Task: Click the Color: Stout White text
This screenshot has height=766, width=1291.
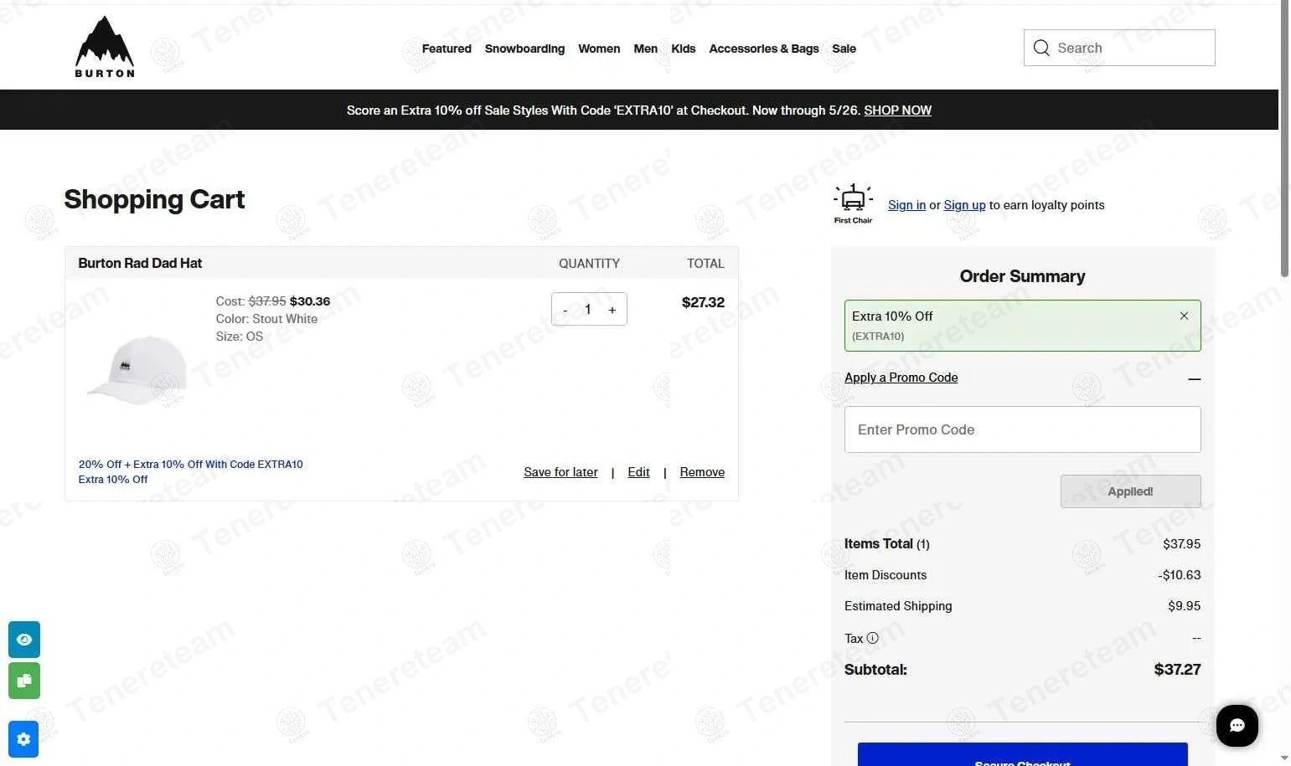Action: (266, 319)
